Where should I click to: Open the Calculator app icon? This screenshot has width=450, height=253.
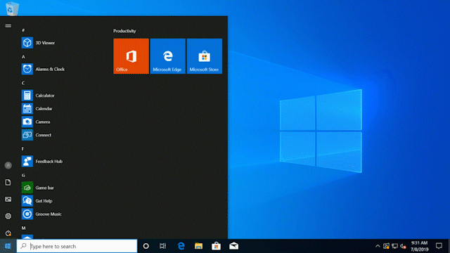[27, 96]
